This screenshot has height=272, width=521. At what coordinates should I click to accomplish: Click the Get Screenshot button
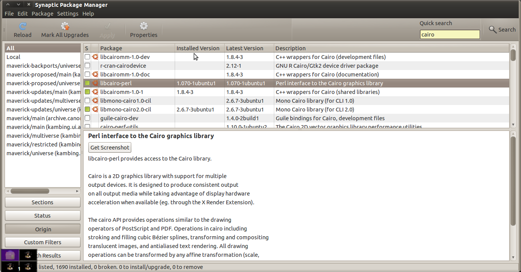[110, 148]
